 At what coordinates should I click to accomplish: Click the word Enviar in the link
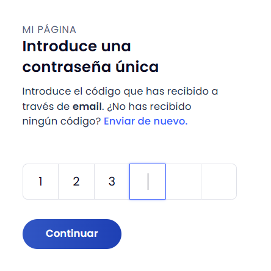(x=120, y=121)
